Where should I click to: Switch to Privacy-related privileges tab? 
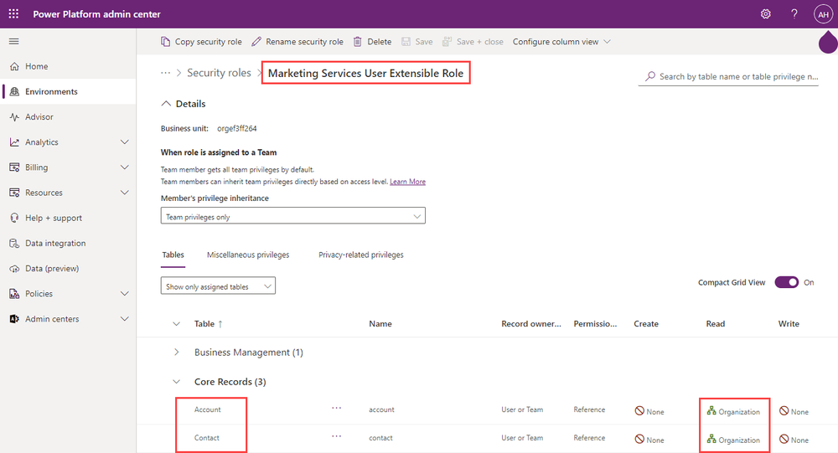(360, 255)
